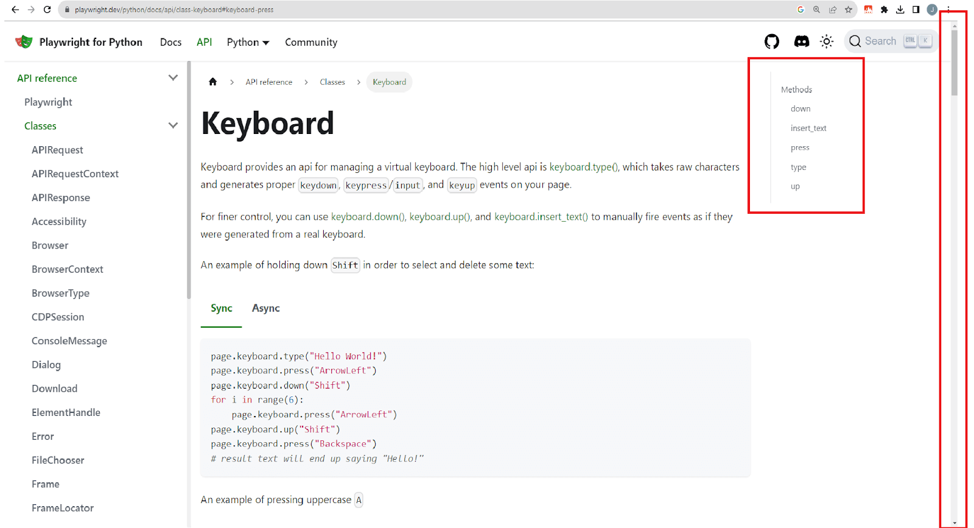Open ConsoleMessage in the sidebar
This screenshot has width=974, height=528.
point(69,341)
